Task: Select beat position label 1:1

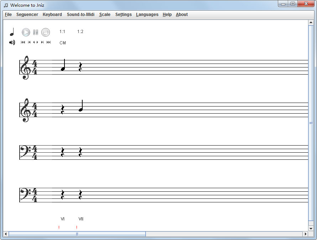Action: [x=62, y=32]
